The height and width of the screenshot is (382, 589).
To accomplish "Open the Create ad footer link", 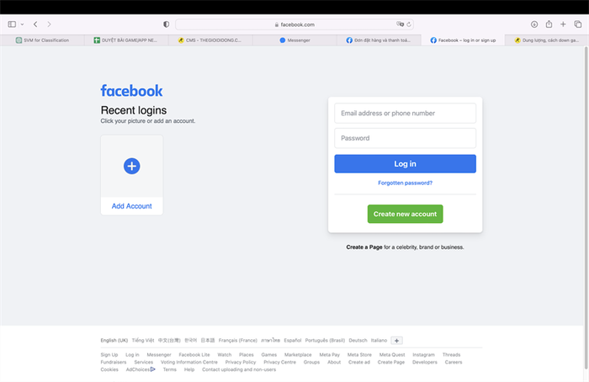I will pyautogui.click(x=359, y=362).
